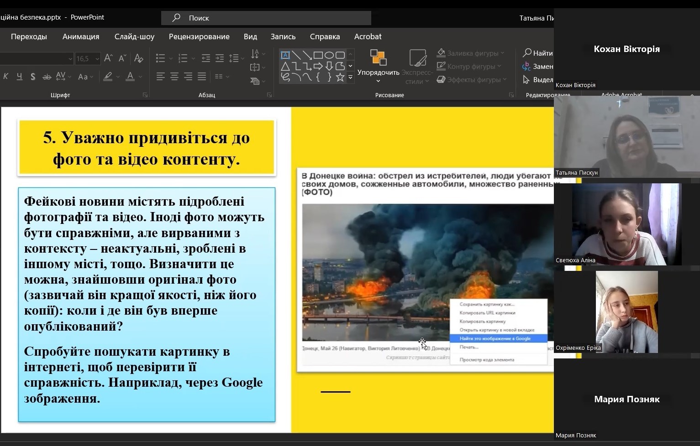This screenshot has height=446, width=700.
Task: Click the center text alignment icon
Action: point(174,77)
